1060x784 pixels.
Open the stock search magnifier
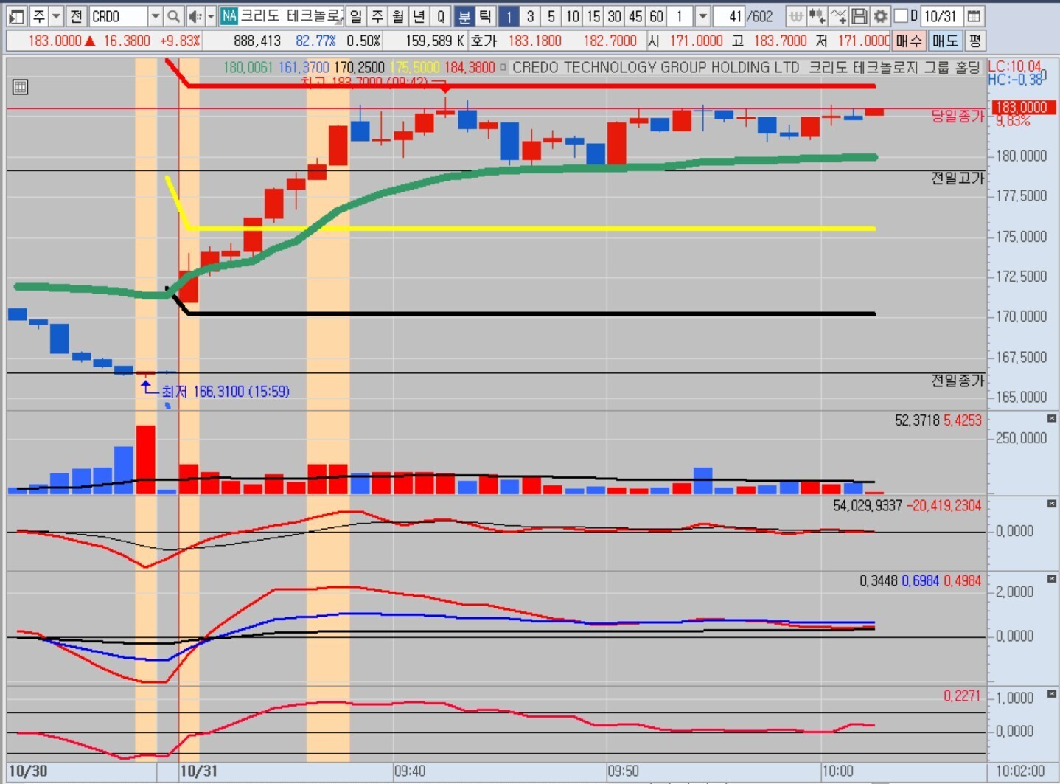173,15
